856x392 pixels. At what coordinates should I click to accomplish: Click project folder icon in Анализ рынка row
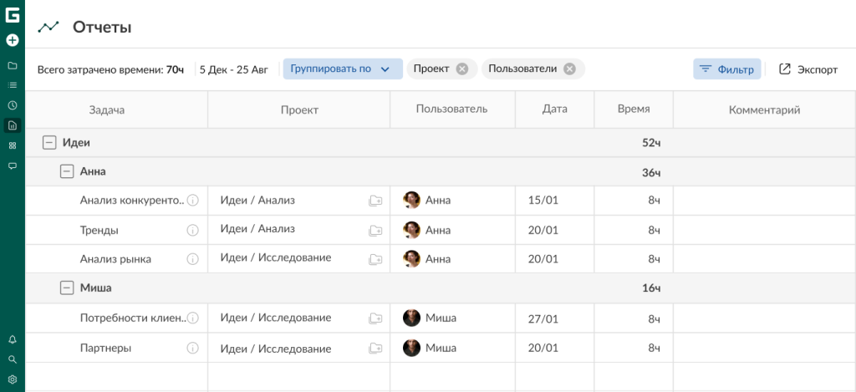375,259
